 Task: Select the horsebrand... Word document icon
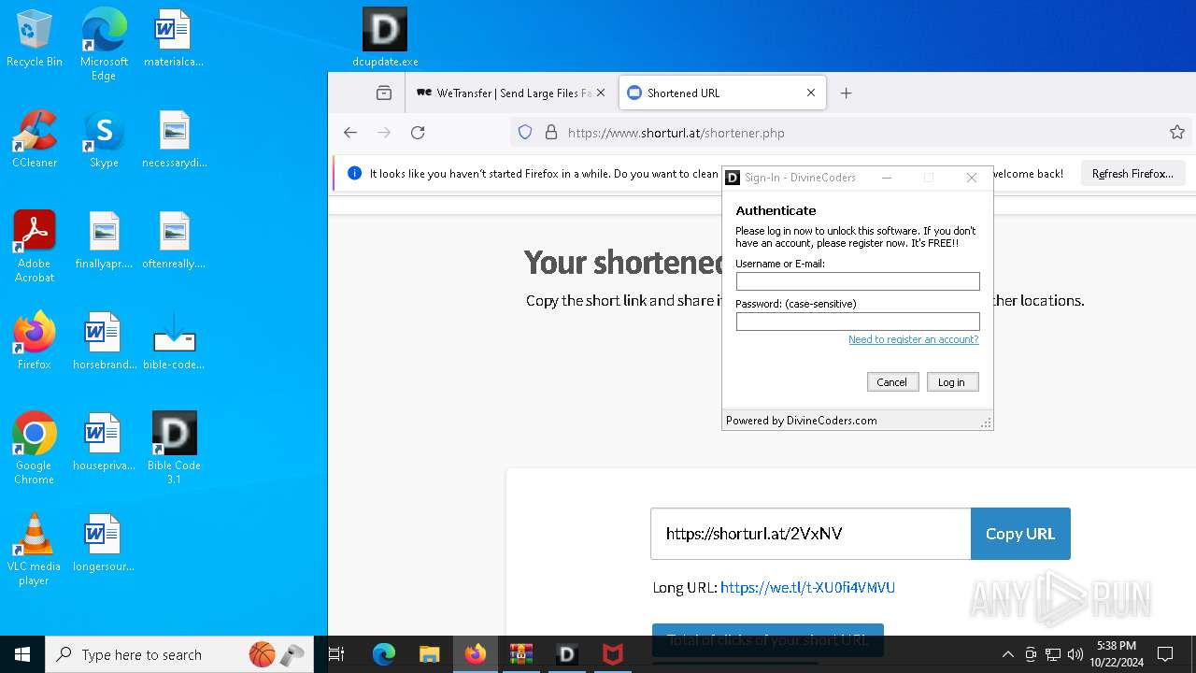104,342
